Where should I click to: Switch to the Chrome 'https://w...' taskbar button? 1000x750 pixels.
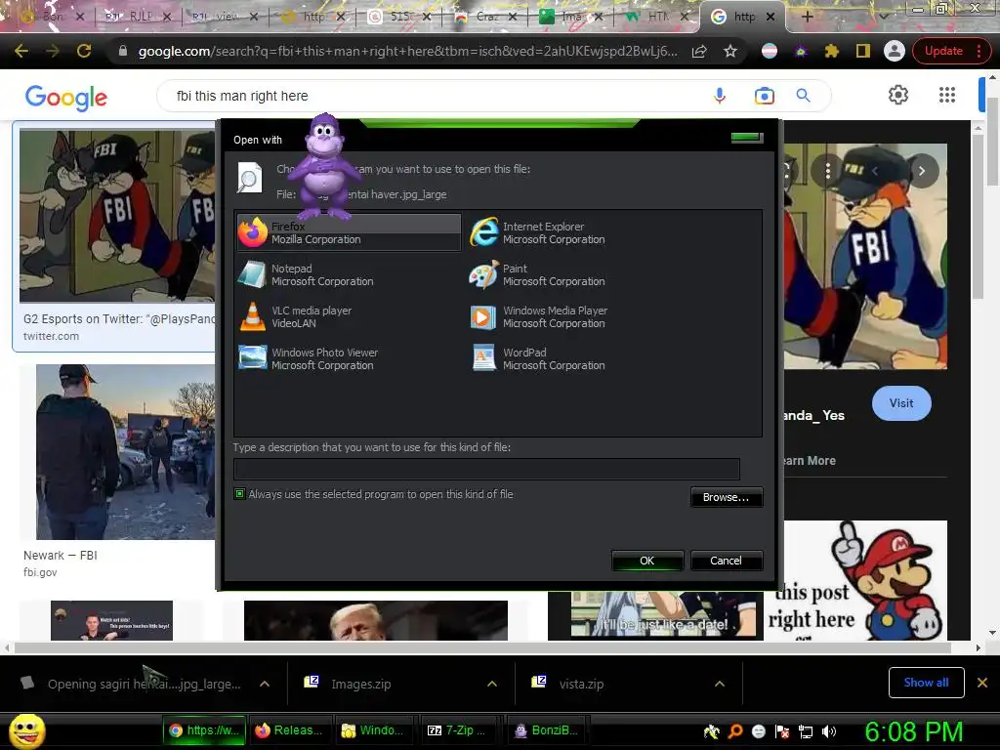[205, 730]
